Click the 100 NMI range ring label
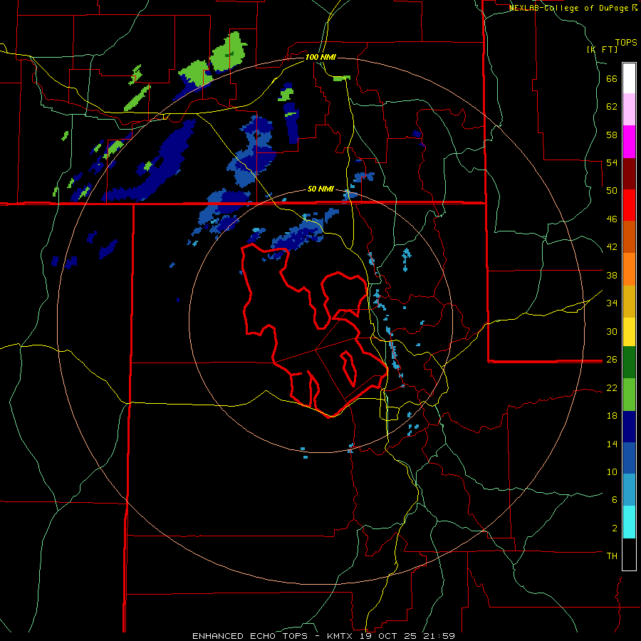 click(x=320, y=57)
